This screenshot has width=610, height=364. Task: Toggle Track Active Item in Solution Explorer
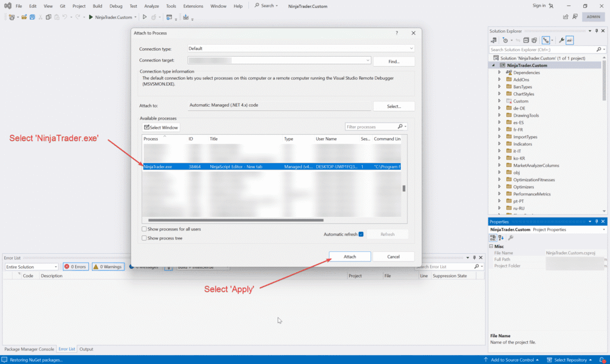click(546, 41)
